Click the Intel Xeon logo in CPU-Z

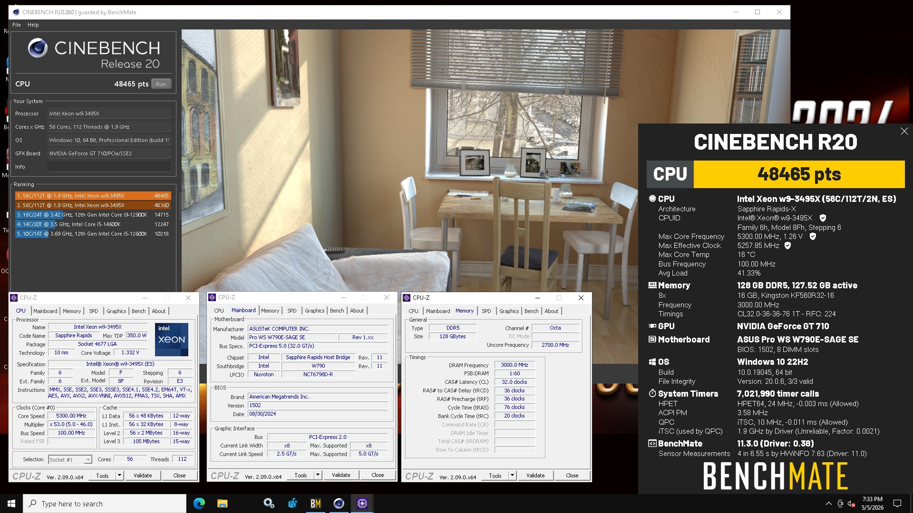(x=172, y=340)
